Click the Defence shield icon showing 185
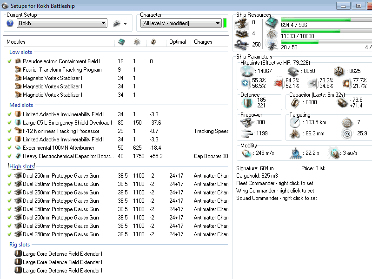 click(247, 103)
